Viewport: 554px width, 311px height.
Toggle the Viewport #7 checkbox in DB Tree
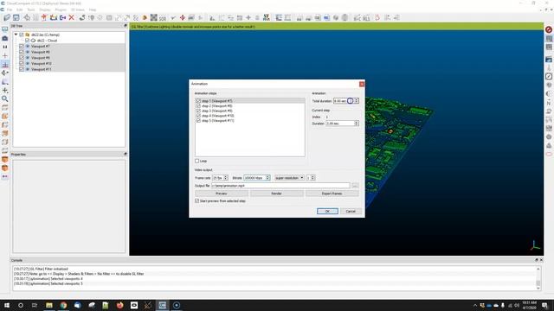[x=22, y=46]
